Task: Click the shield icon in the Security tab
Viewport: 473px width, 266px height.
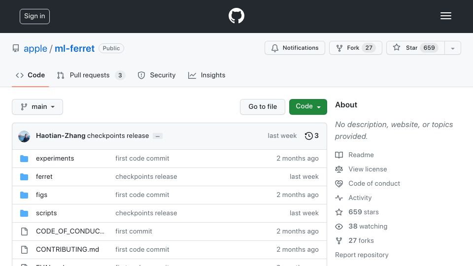Action: pyautogui.click(x=141, y=75)
